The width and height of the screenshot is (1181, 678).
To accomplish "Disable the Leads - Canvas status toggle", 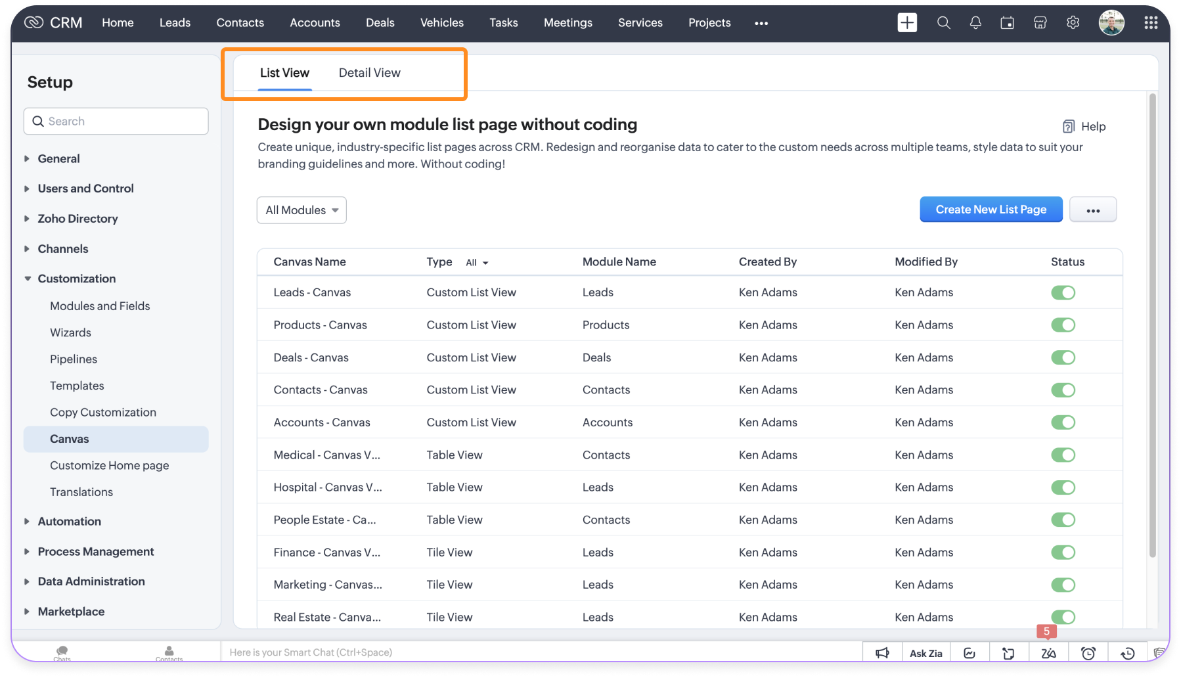I will point(1063,292).
